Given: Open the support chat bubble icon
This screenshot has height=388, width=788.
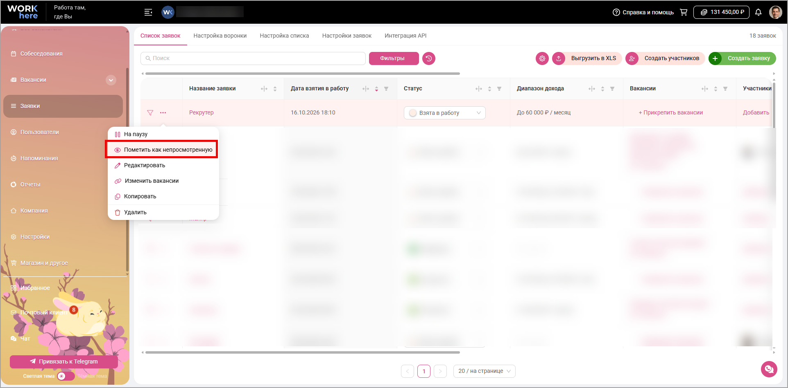Looking at the screenshot, I should pos(769,369).
